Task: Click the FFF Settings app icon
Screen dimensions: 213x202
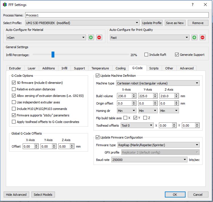Action: [x=5, y=5]
